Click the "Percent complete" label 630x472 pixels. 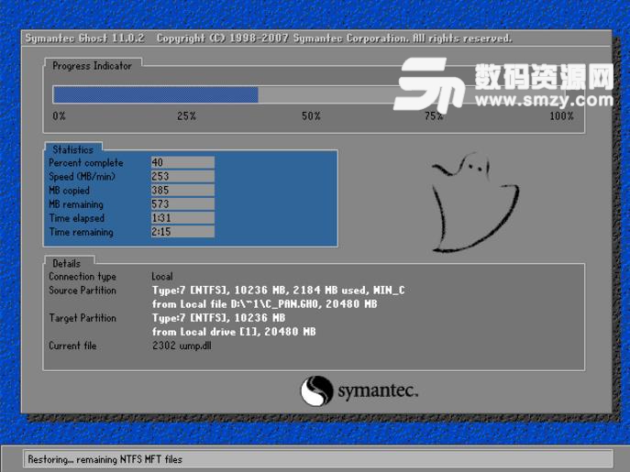[86, 163]
